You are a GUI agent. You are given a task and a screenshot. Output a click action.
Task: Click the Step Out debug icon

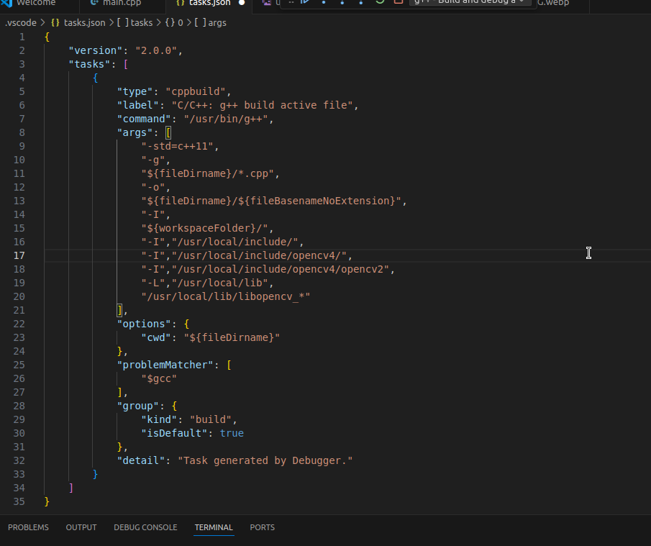click(x=362, y=4)
